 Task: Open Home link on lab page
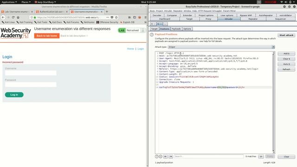130,49
